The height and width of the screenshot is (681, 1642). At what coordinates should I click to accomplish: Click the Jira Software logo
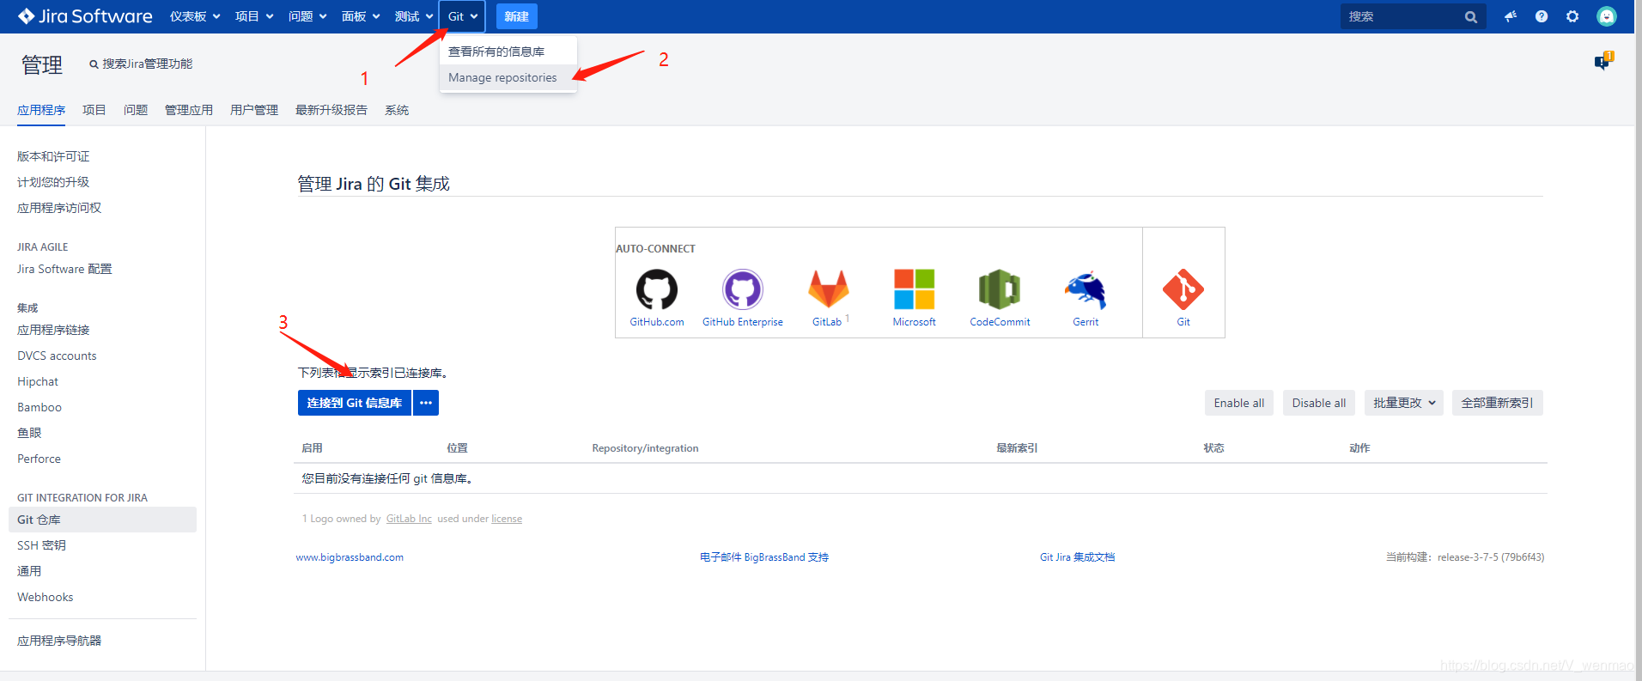[85, 16]
